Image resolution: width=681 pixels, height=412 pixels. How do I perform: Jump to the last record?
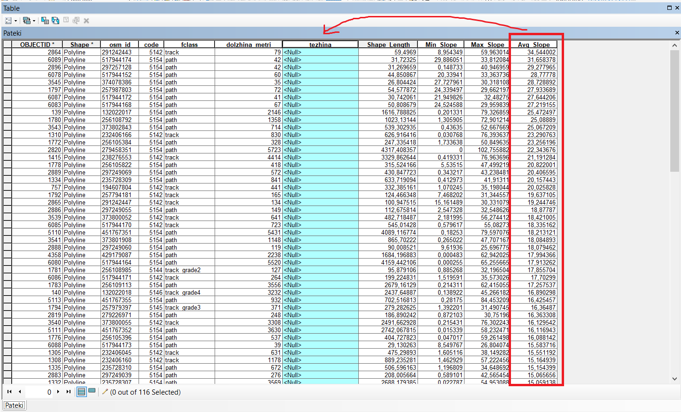tap(69, 392)
